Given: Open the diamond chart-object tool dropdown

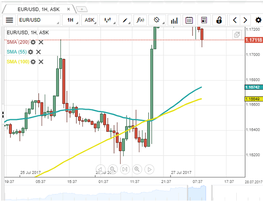Looking at the screenshot, I should pos(157,20).
